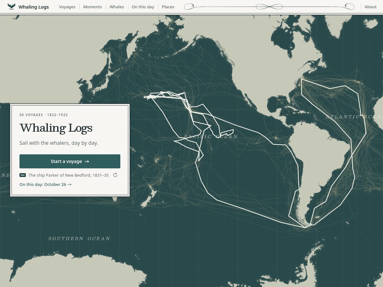
Task: Click the whale tail logo icon
Action: point(11,7)
